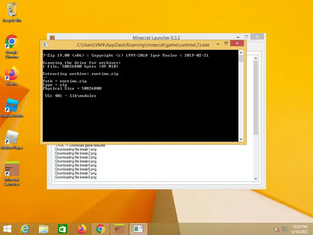The width and height of the screenshot is (313, 235).
Task: Click the 'Type = zip' console line
Action: click(55, 85)
